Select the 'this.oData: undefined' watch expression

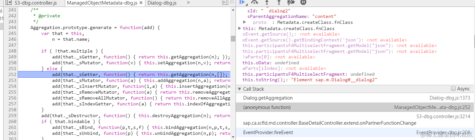point(271,63)
